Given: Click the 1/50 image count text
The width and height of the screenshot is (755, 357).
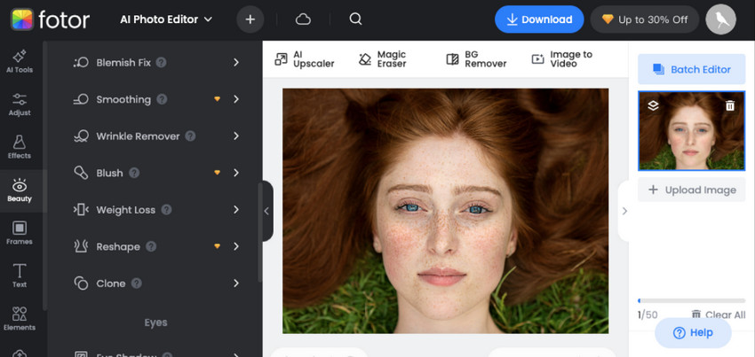Looking at the screenshot, I should click(x=648, y=315).
